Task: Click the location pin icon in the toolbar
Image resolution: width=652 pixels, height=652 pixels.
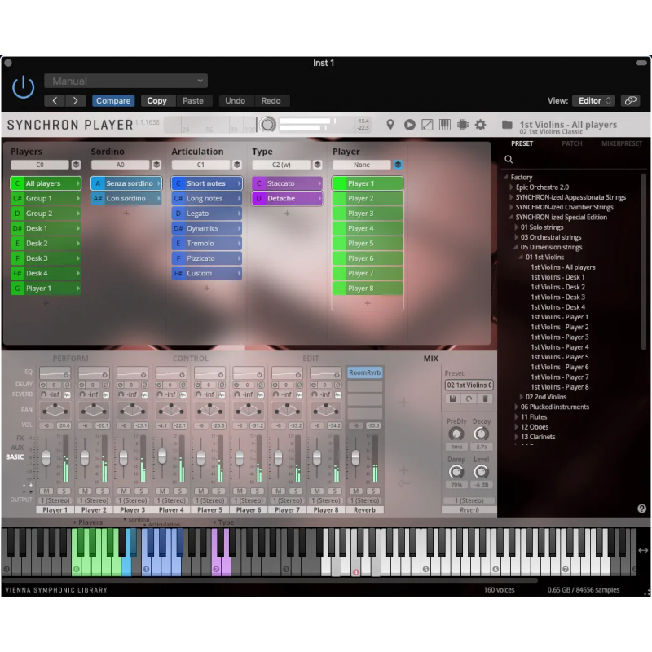Action: 391,124
